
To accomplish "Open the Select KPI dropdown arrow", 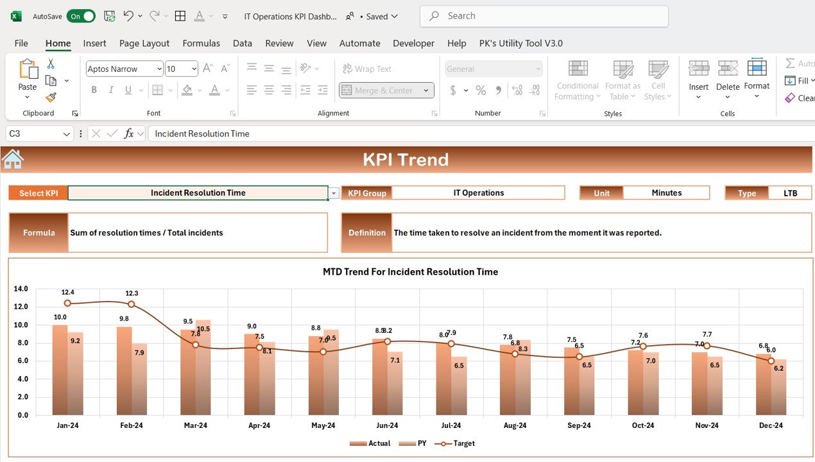I will point(334,193).
